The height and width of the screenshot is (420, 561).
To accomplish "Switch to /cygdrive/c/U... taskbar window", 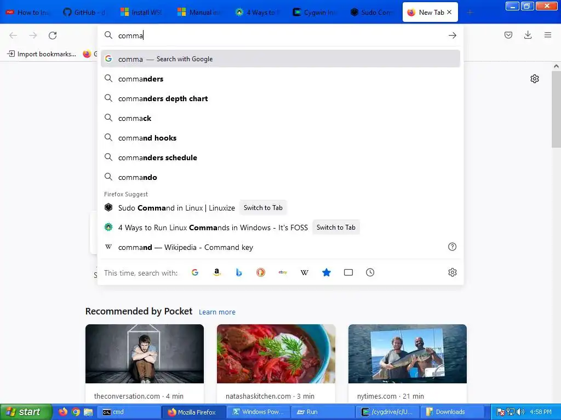I will point(387,412).
